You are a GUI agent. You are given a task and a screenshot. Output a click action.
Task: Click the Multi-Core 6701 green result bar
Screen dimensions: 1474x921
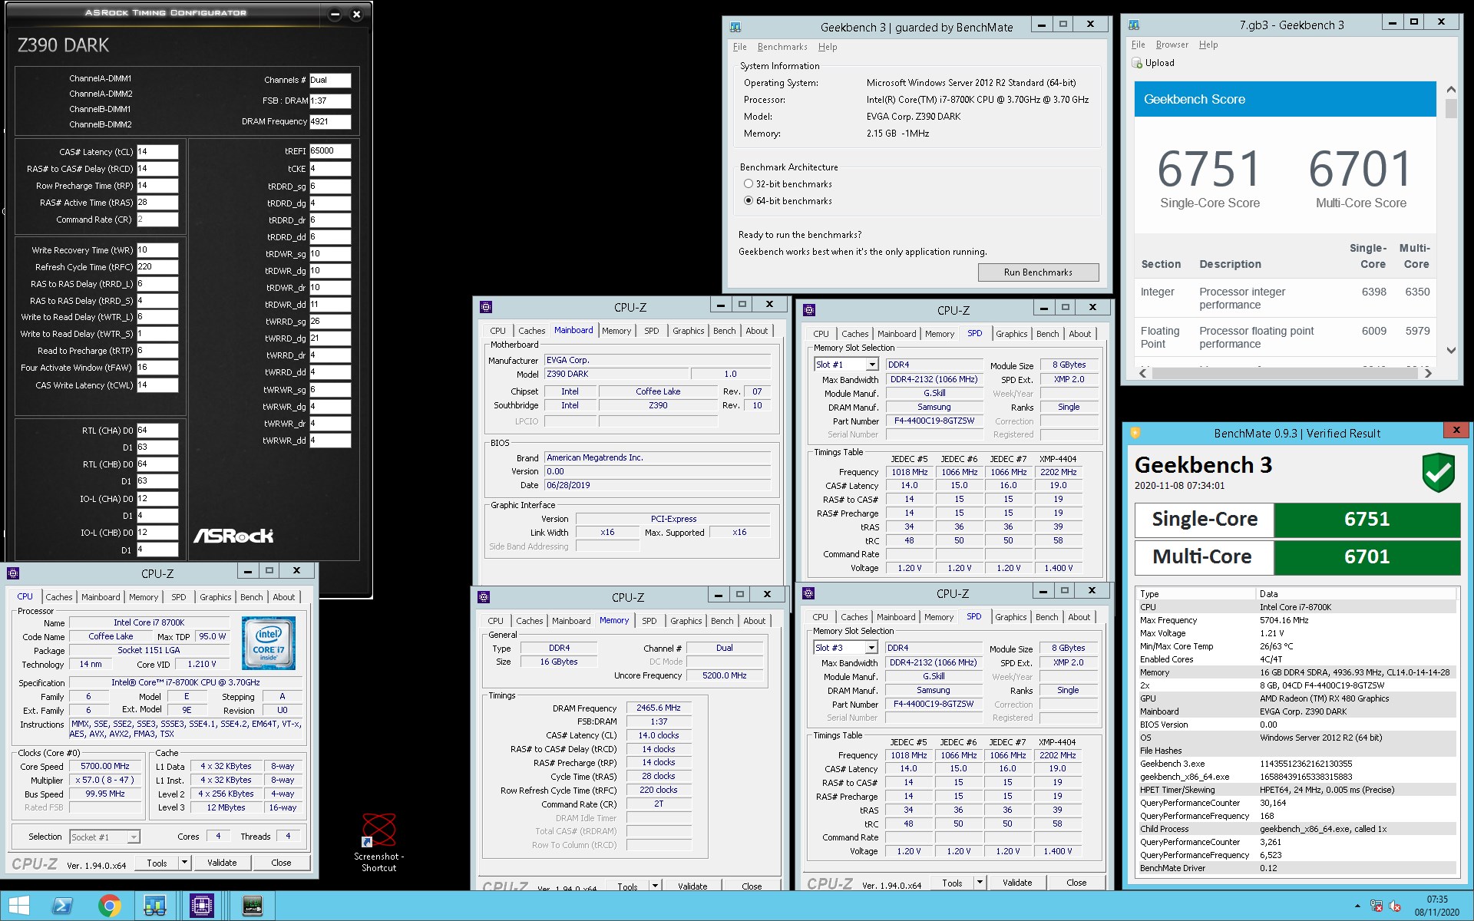[1367, 557]
